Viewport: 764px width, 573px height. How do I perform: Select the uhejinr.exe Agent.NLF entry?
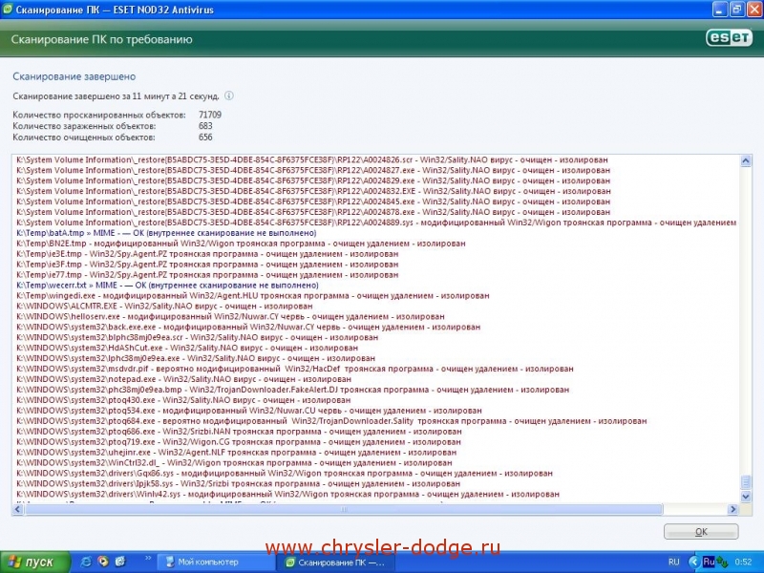[x=236, y=453]
